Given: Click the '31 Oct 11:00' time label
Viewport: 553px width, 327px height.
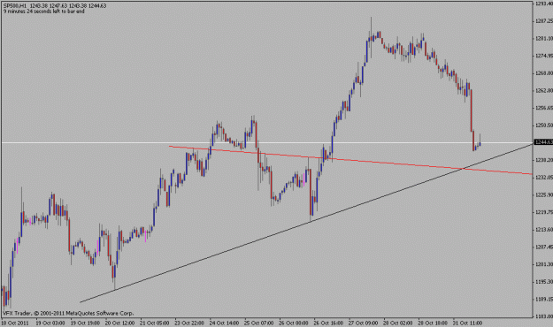Looking at the screenshot, I should click(467, 323).
